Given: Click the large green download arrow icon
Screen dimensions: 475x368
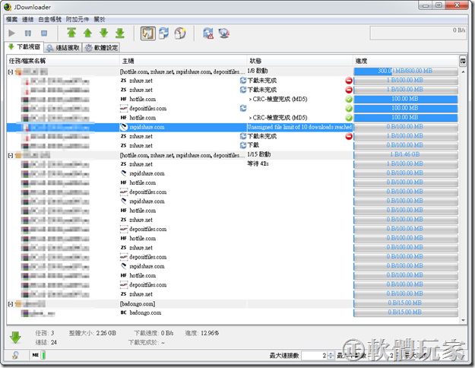Looking at the screenshot, I should (15, 338).
